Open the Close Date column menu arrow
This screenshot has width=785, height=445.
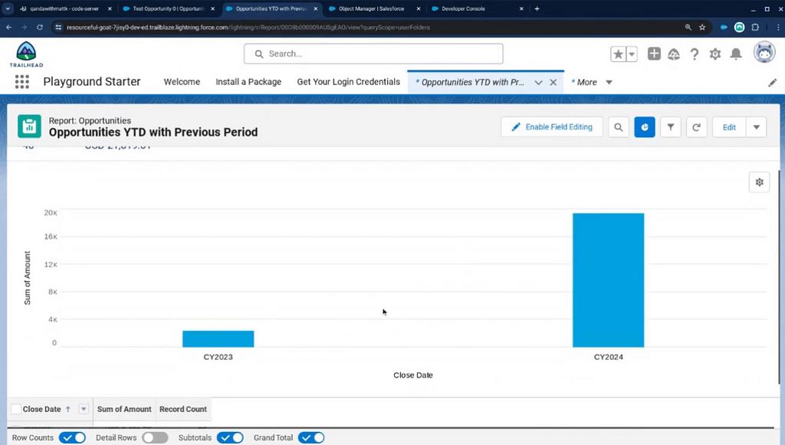(x=84, y=409)
